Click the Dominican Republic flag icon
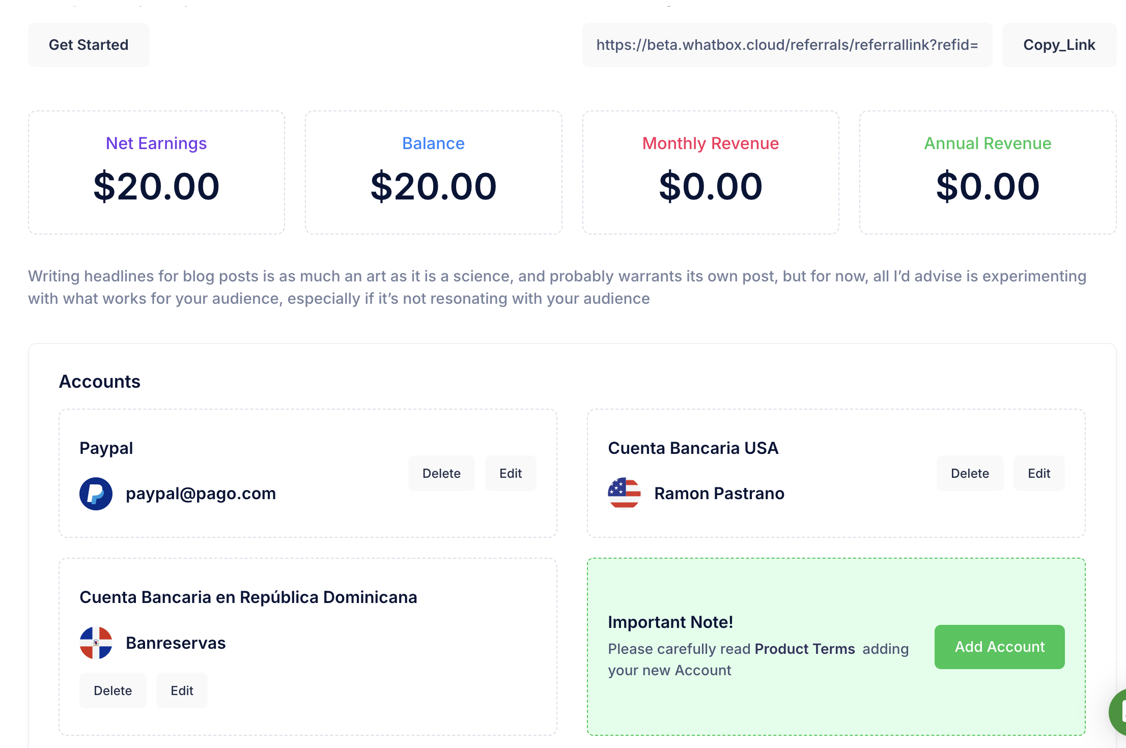1126x748 pixels. tap(96, 643)
